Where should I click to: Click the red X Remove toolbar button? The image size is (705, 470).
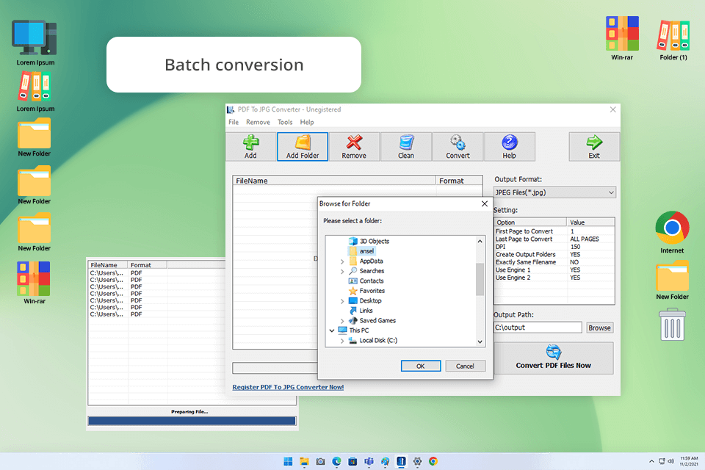[x=354, y=147]
